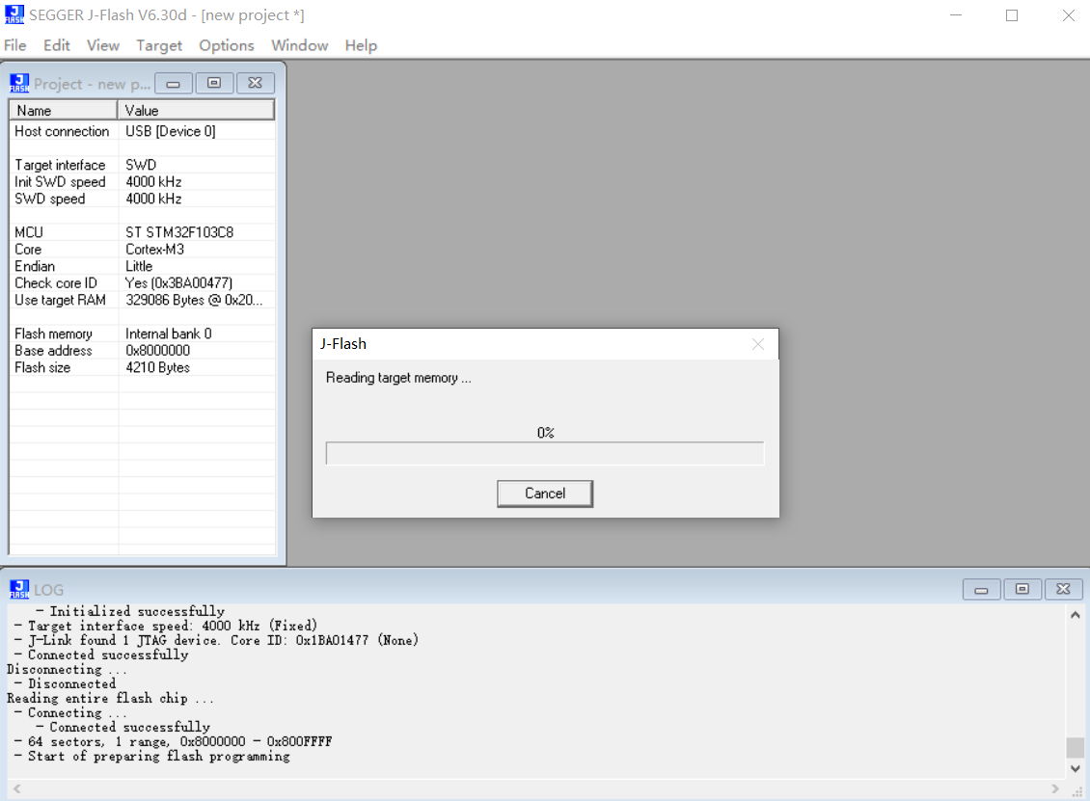Click the reading progress bar
1090x801 pixels.
[x=545, y=454]
